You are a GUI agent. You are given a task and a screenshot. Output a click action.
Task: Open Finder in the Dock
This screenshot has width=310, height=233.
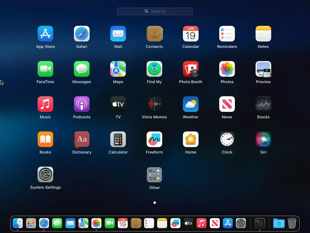tap(18, 223)
